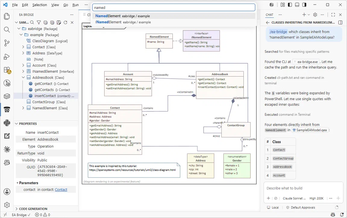Follow the Contact parameter type link

pos(61,190)
